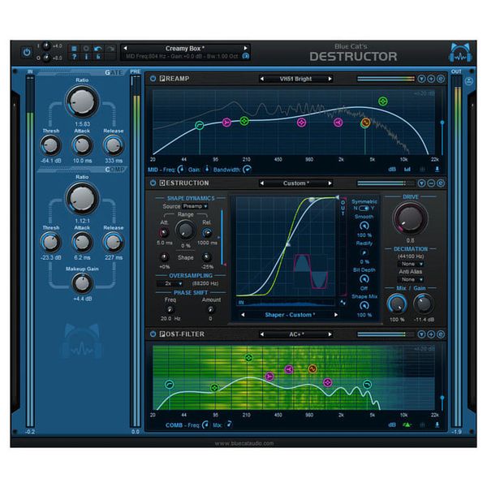Click the lock icon in the top toolbar
This screenshot has width=487, height=487.
coord(98,57)
